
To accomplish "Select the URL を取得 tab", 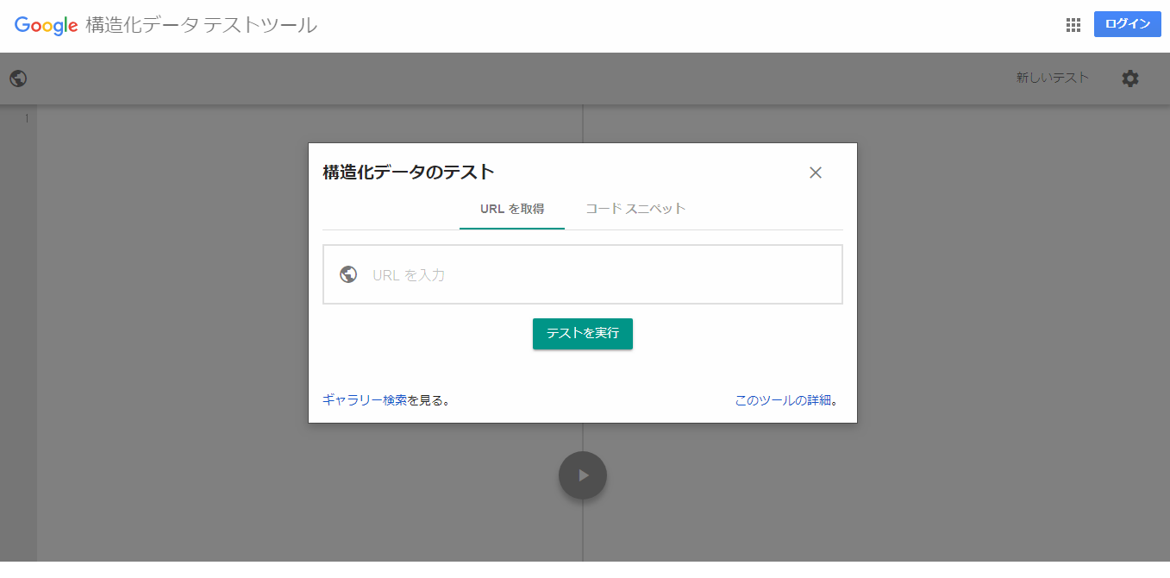I will 512,209.
